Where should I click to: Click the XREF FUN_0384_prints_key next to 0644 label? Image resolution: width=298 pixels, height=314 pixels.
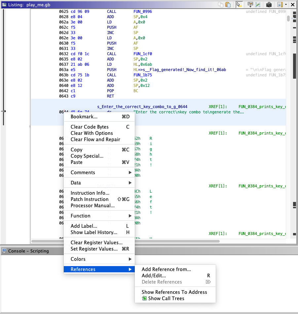pyautogui.click(x=262, y=107)
